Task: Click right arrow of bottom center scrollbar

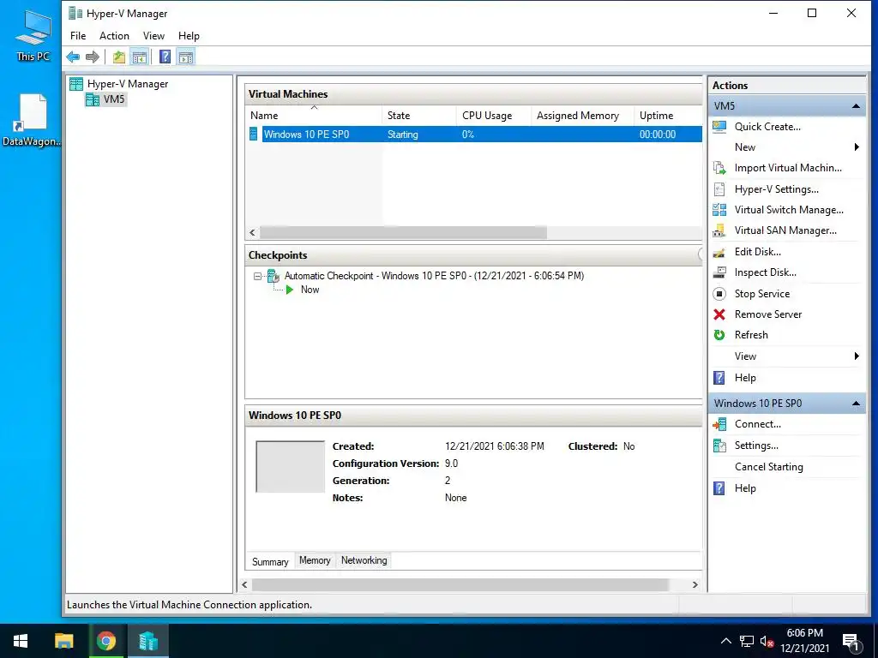Action: pyautogui.click(x=695, y=584)
